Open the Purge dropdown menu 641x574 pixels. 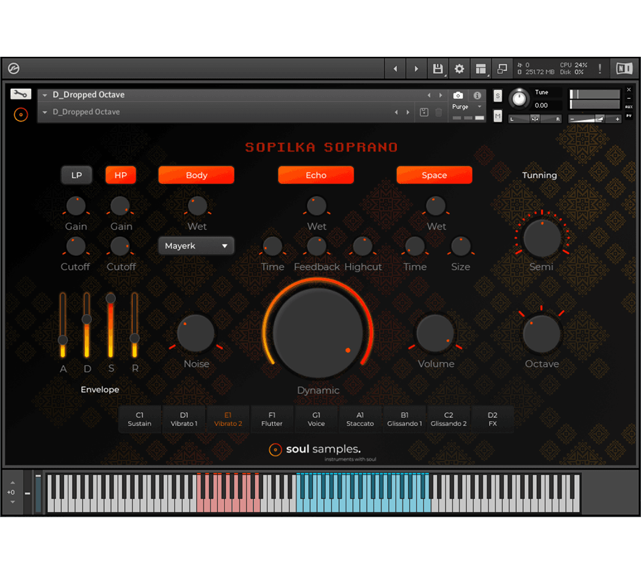(468, 107)
